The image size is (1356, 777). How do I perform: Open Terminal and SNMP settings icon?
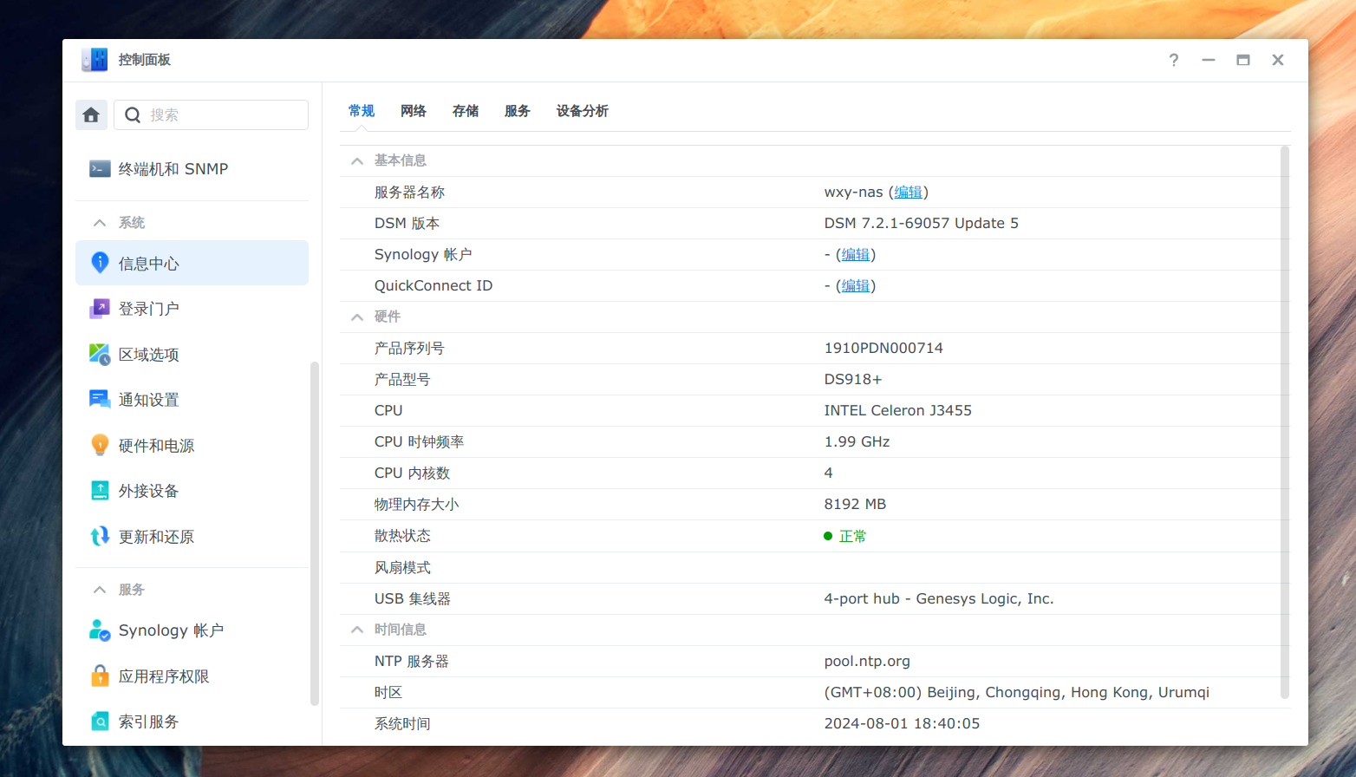click(x=100, y=169)
